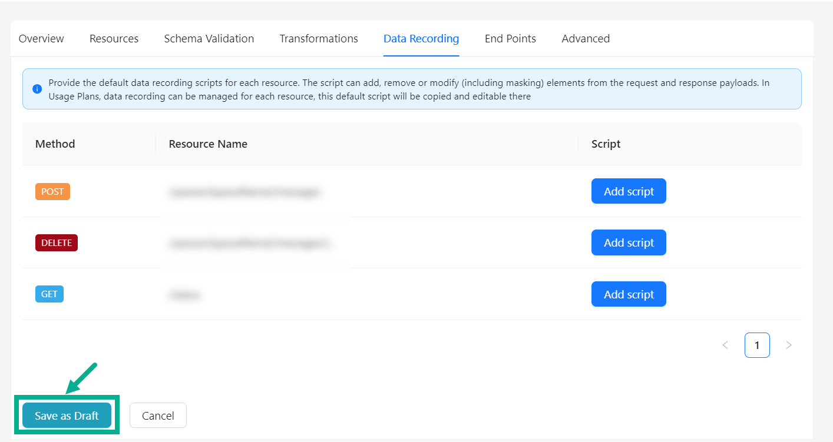Image resolution: width=833 pixels, height=442 pixels.
Task: Switch to the Transformations tab
Action: (x=319, y=39)
